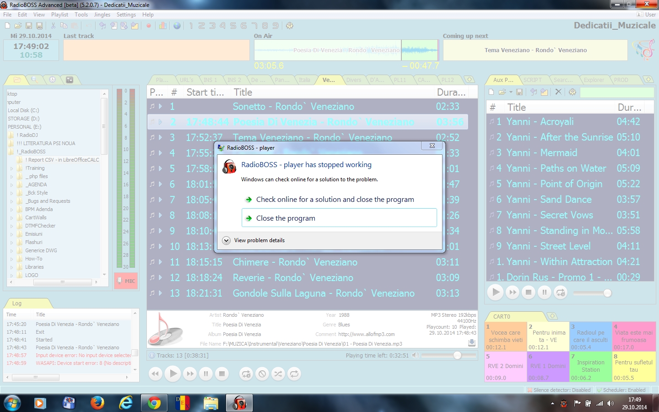This screenshot has height=412, width=659.
Task: Add a new cart tab next to CART0
Action: coord(552,316)
